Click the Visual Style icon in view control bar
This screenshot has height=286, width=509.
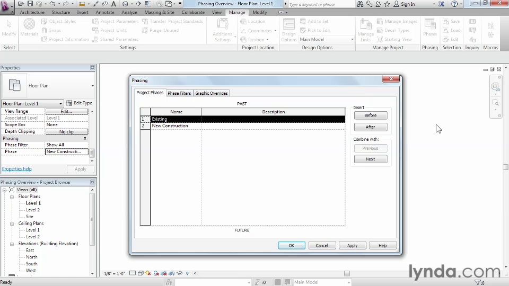(x=140, y=273)
